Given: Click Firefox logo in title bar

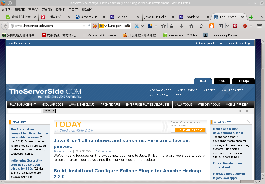Looking at the screenshot, I should [x=3, y=3].
